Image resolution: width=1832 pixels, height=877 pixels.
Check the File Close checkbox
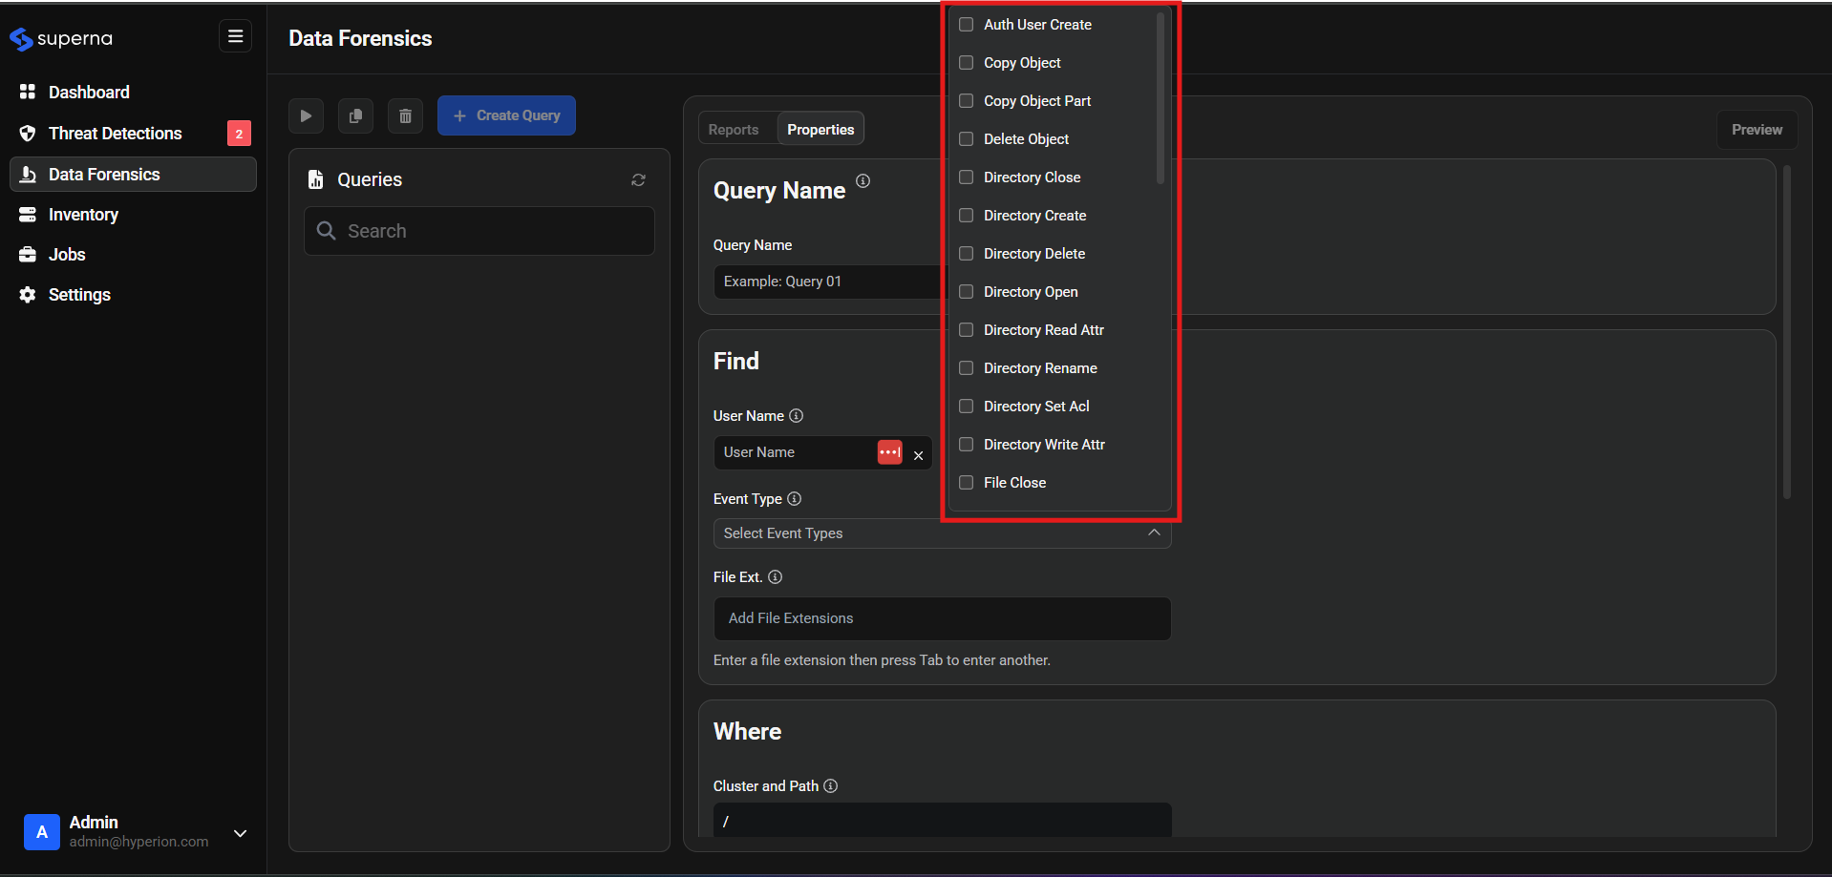(x=966, y=483)
